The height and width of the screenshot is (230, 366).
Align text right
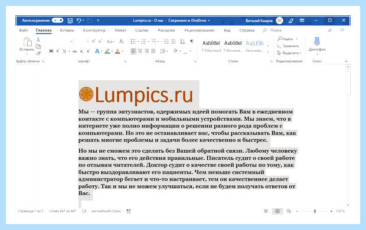click(146, 51)
